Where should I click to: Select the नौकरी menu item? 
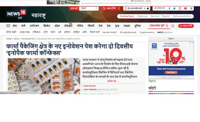tap(91, 26)
